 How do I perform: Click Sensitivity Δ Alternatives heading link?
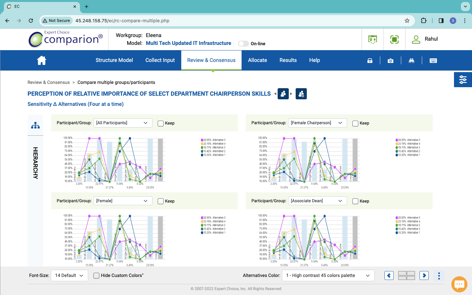(x=75, y=104)
